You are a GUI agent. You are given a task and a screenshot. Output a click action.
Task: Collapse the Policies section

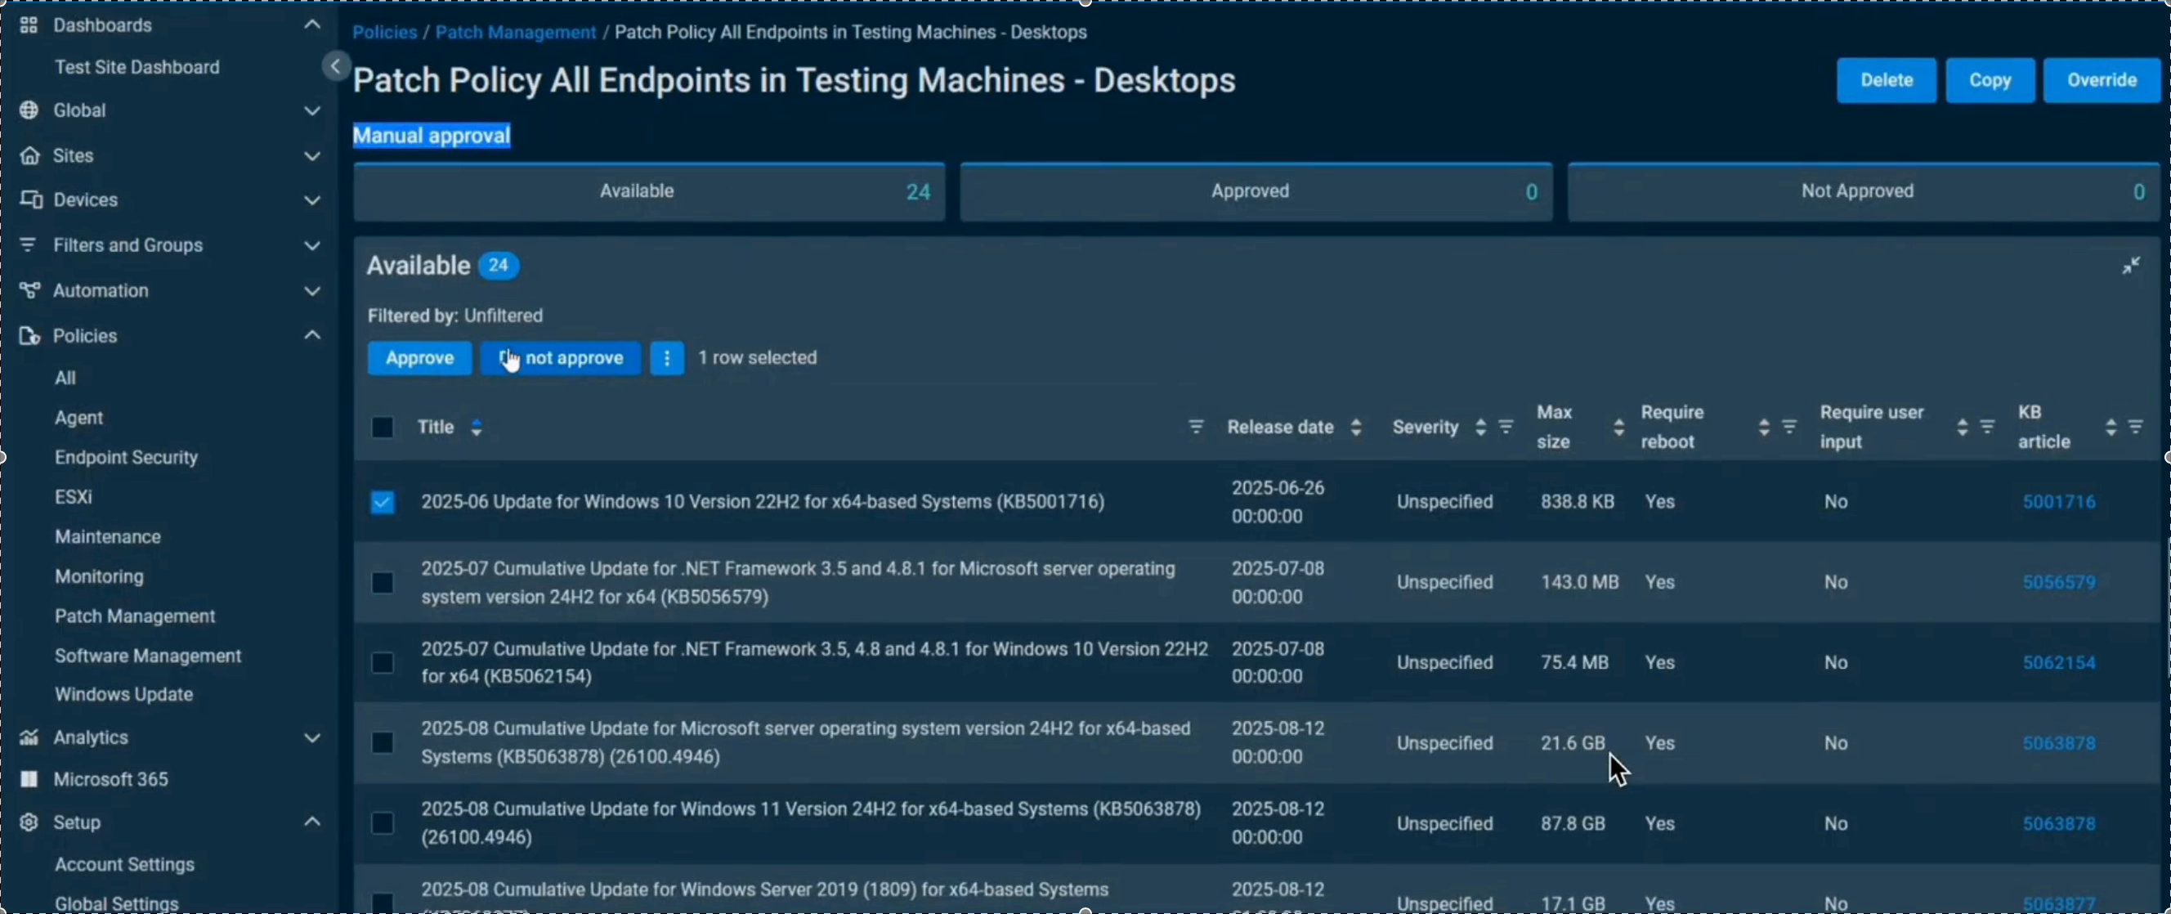tap(311, 334)
